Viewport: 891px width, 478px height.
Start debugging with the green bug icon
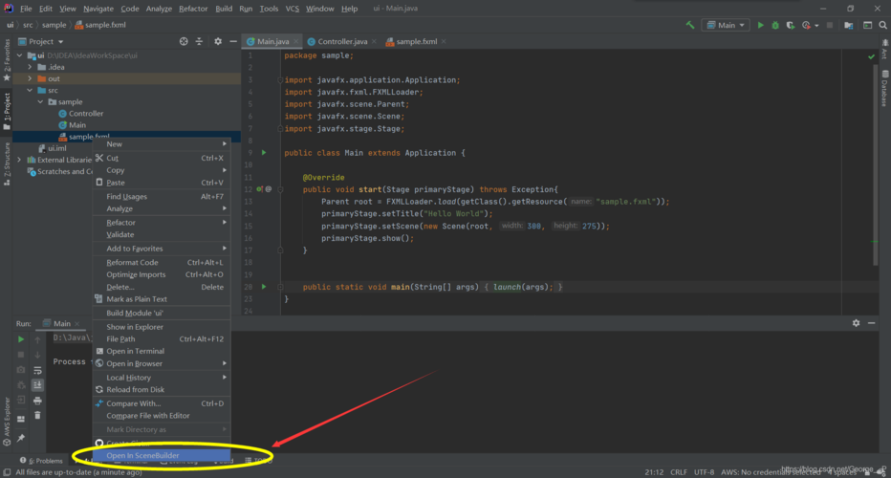click(x=775, y=25)
